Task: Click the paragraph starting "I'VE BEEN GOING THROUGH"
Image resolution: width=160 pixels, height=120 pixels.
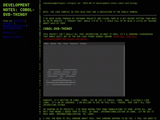Action: [x=100, y=21]
